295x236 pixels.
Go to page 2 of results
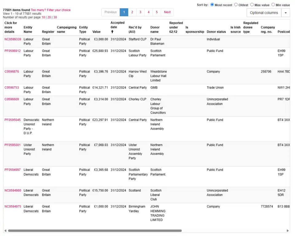pyautogui.click(x=132, y=12)
